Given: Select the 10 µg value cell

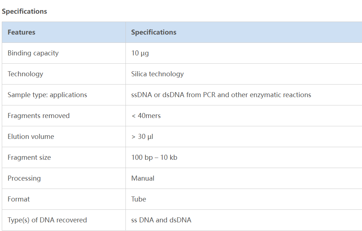Looking at the screenshot, I should 140,53.
